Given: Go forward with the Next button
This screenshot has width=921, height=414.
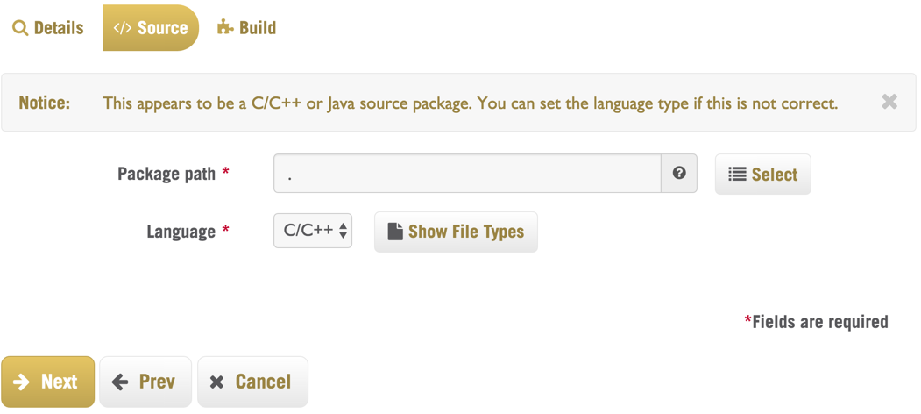Looking at the screenshot, I should pos(47,382).
